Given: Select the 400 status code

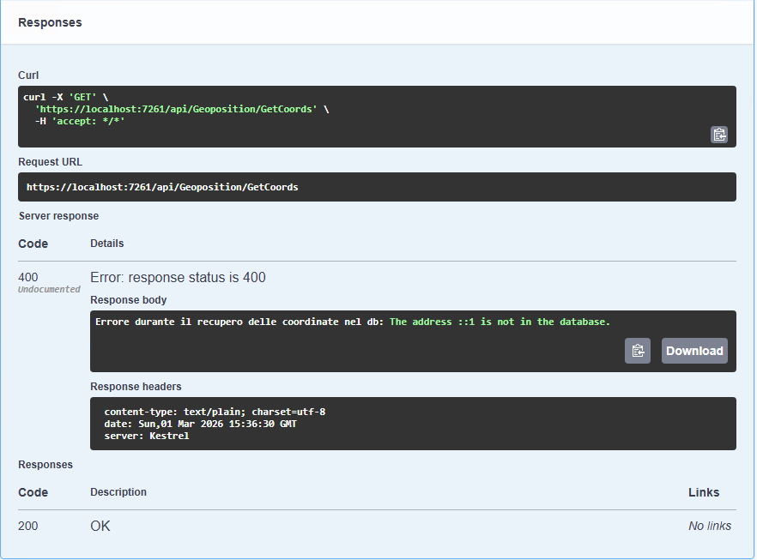Looking at the screenshot, I should (x=28, y=277).
